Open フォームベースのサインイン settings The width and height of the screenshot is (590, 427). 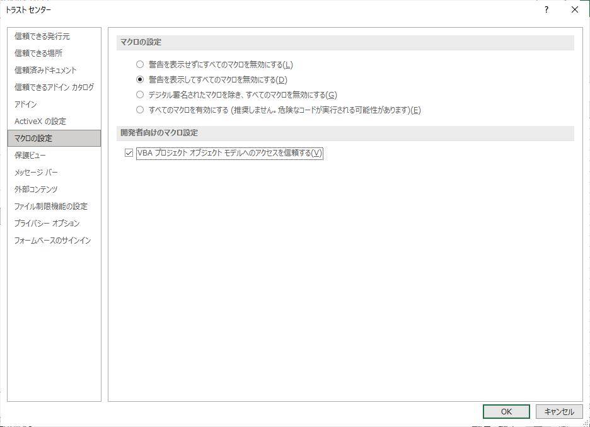(52, 240)
